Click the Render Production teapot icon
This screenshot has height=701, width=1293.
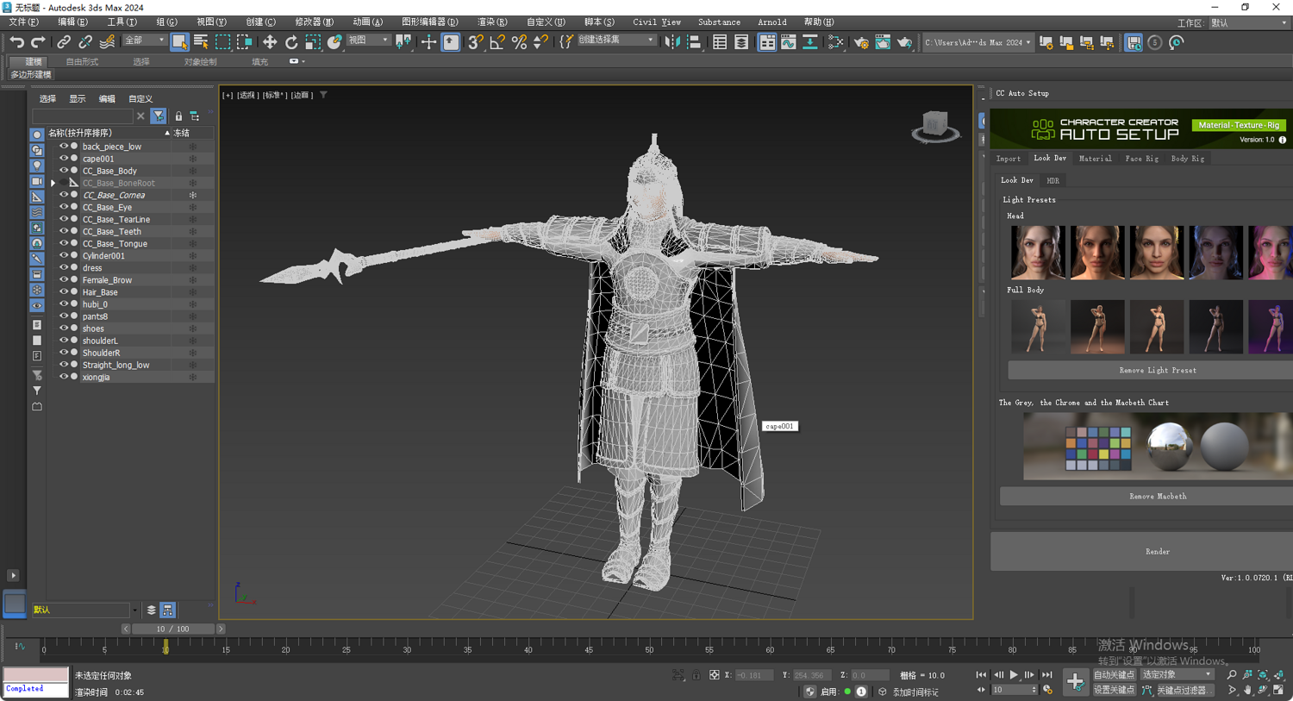(x=904, y=42)
